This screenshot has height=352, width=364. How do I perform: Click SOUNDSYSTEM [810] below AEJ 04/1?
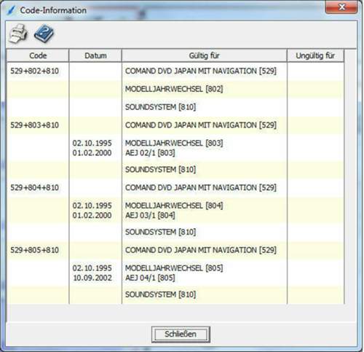point(160,294)
